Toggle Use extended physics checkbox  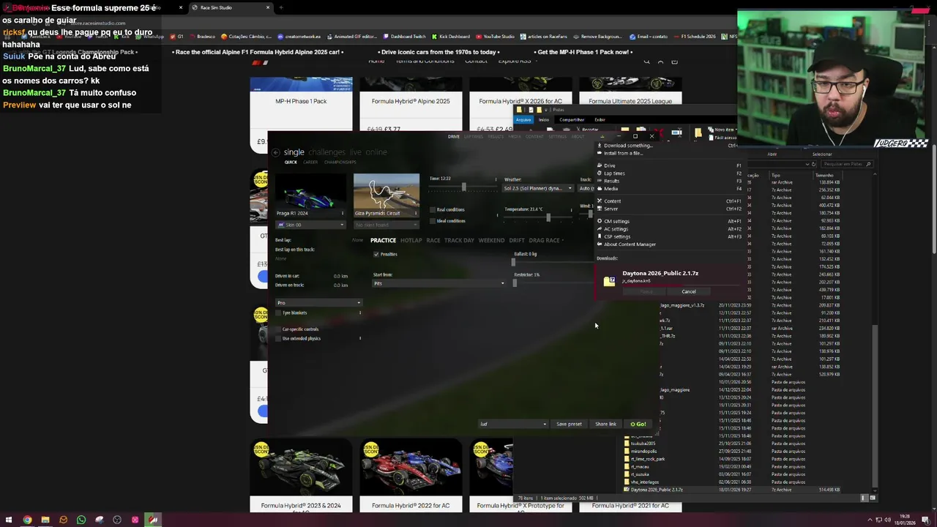pos(278,338)
